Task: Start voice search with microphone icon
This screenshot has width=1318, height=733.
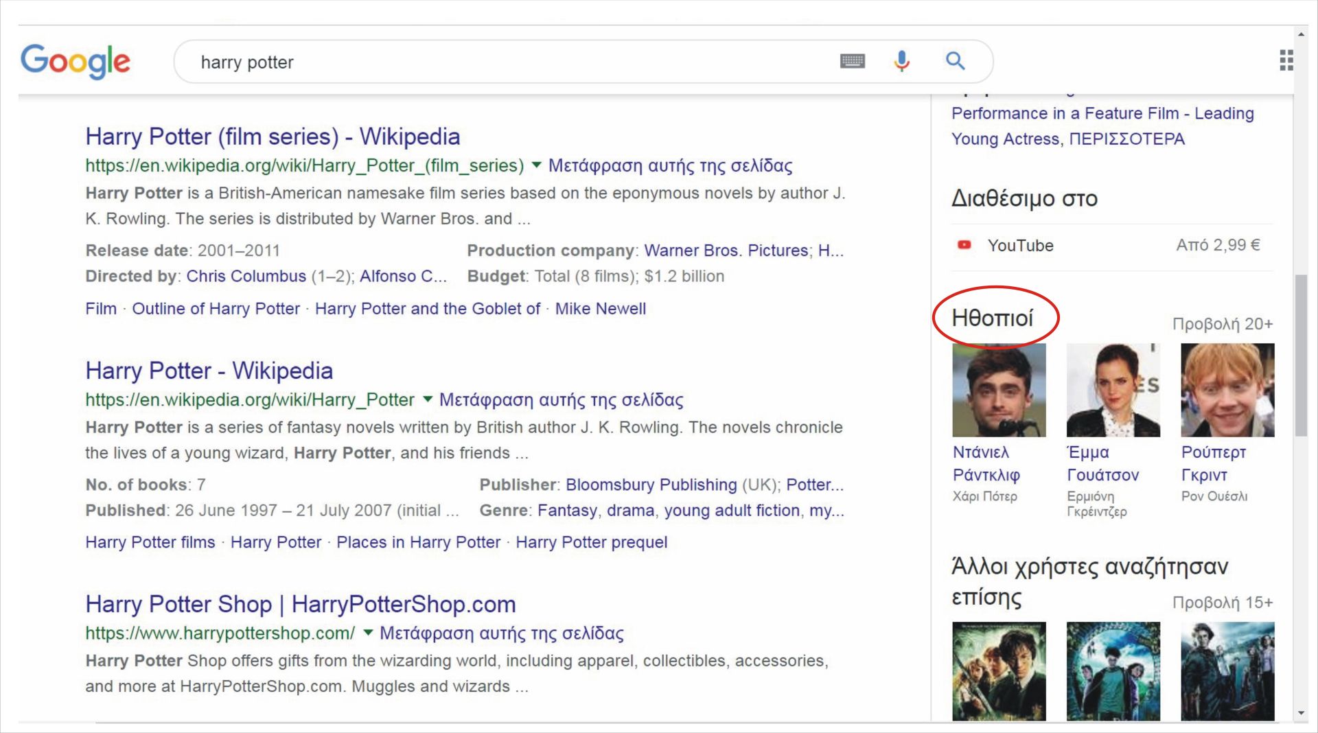Action: tap(901, 62)
